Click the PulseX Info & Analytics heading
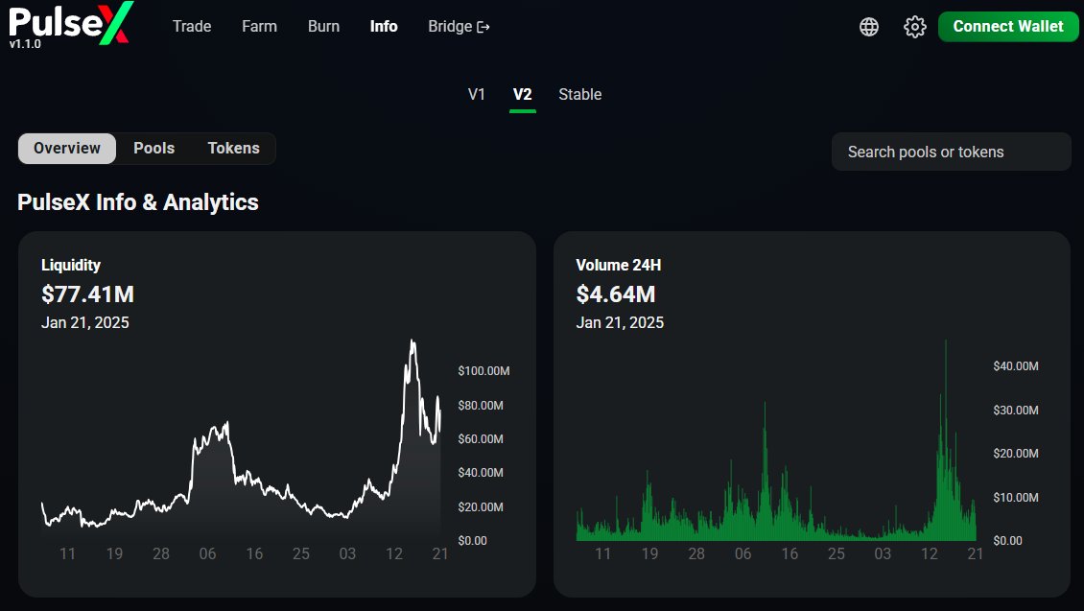This screenshot has width=1084, height=611. coord(137,201)
